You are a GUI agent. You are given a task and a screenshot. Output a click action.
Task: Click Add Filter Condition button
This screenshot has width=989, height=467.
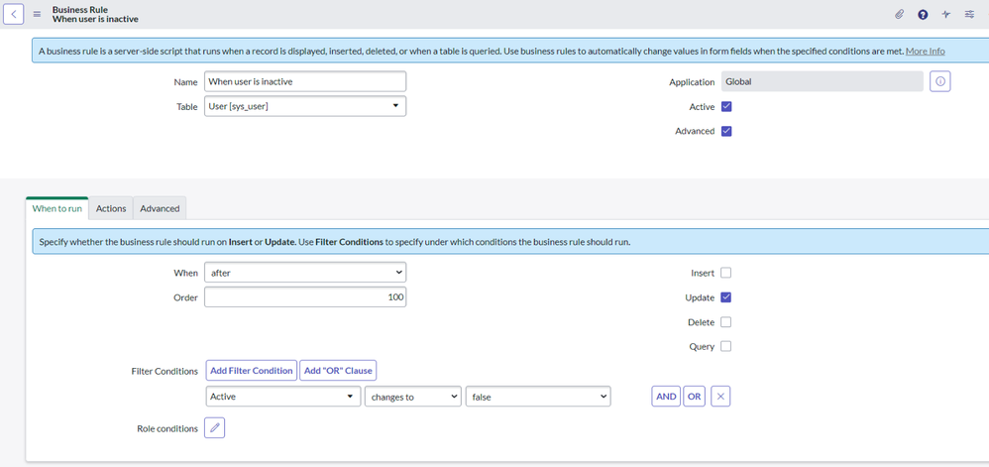(x=252, y=371)
